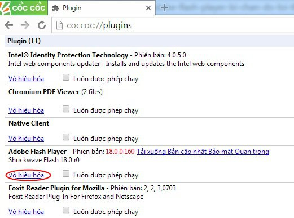Disable the Adobe Flash Player plugin

[26, 175]
